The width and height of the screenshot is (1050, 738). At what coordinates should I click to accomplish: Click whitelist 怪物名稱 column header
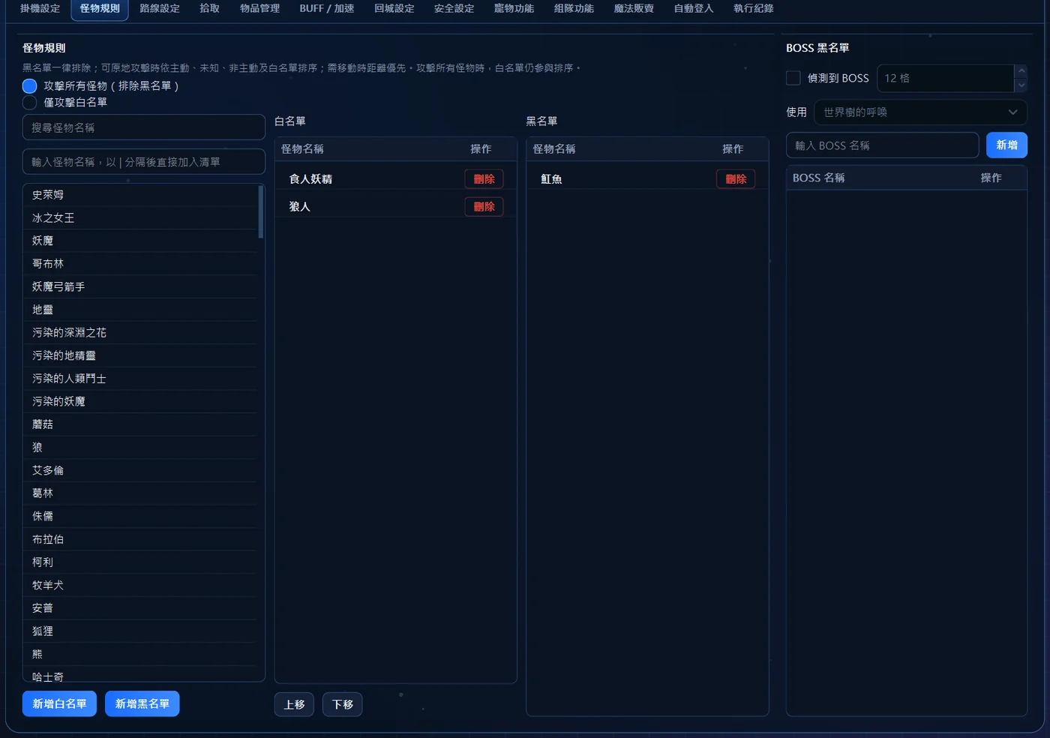point(302,149)
